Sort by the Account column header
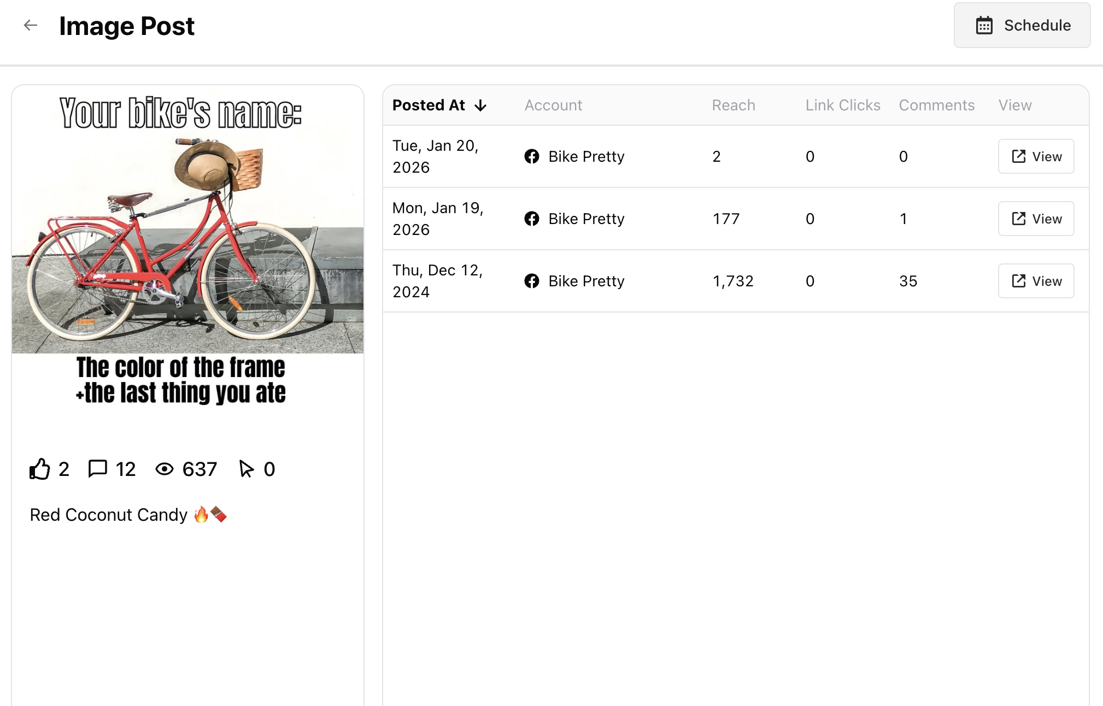Image resolution: width=1103 pixels, height=706 pixels. pos(553,105)
